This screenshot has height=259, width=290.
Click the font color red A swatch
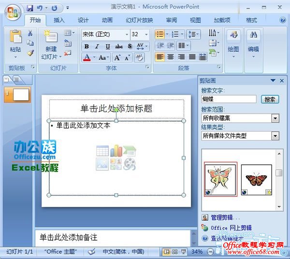point(87,58)
